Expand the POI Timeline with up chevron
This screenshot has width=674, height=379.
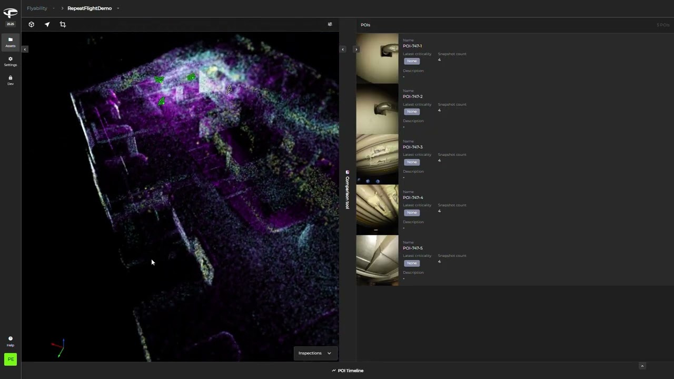[x=642, y=366]
